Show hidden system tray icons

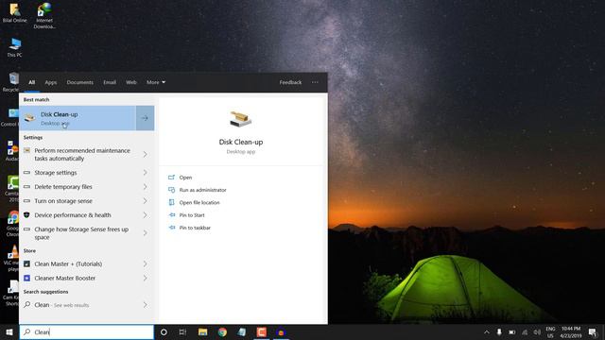pos(487,331)
